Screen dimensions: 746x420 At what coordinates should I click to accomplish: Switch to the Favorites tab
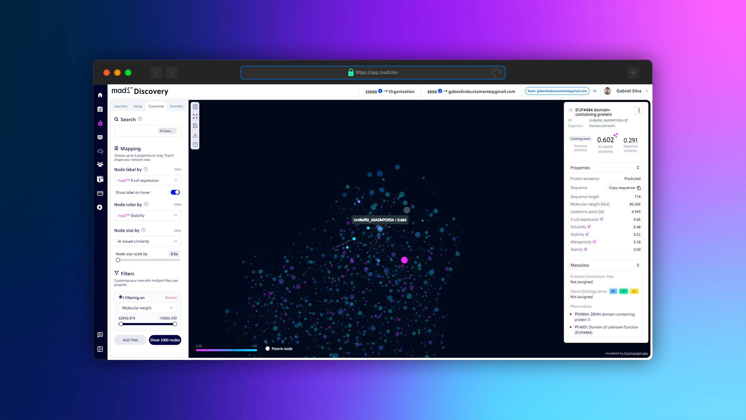click(177, 106)
